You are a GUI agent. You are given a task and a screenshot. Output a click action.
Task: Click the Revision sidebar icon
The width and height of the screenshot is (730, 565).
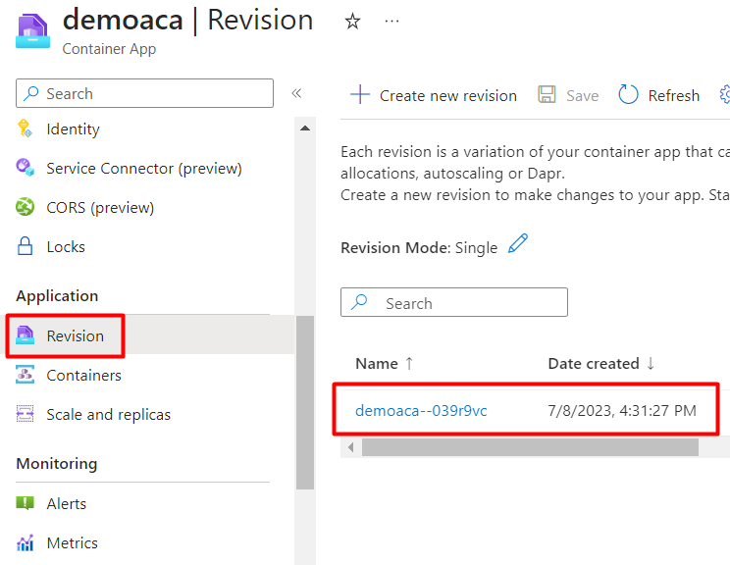tap(25, 335)
